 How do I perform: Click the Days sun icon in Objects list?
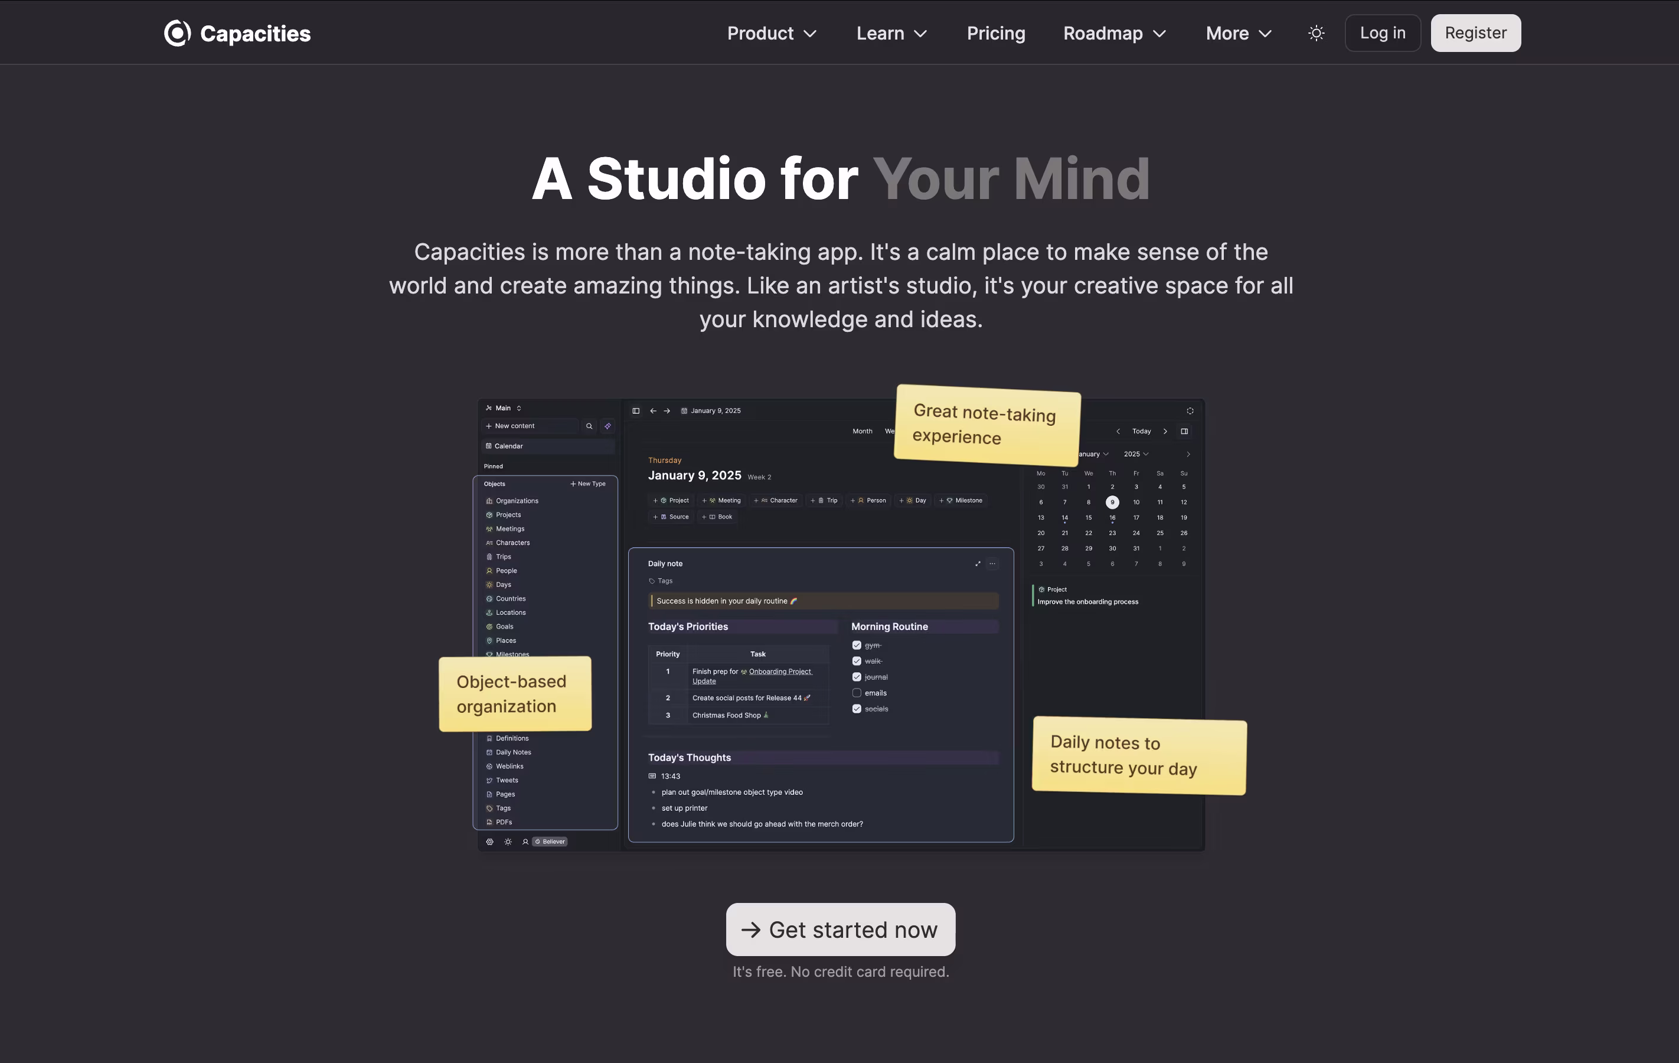click(x=489, y=585)
